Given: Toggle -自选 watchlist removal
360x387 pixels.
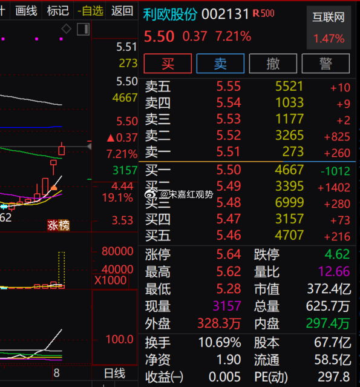Looking at the screenshot, I should (x=90, y=11).
